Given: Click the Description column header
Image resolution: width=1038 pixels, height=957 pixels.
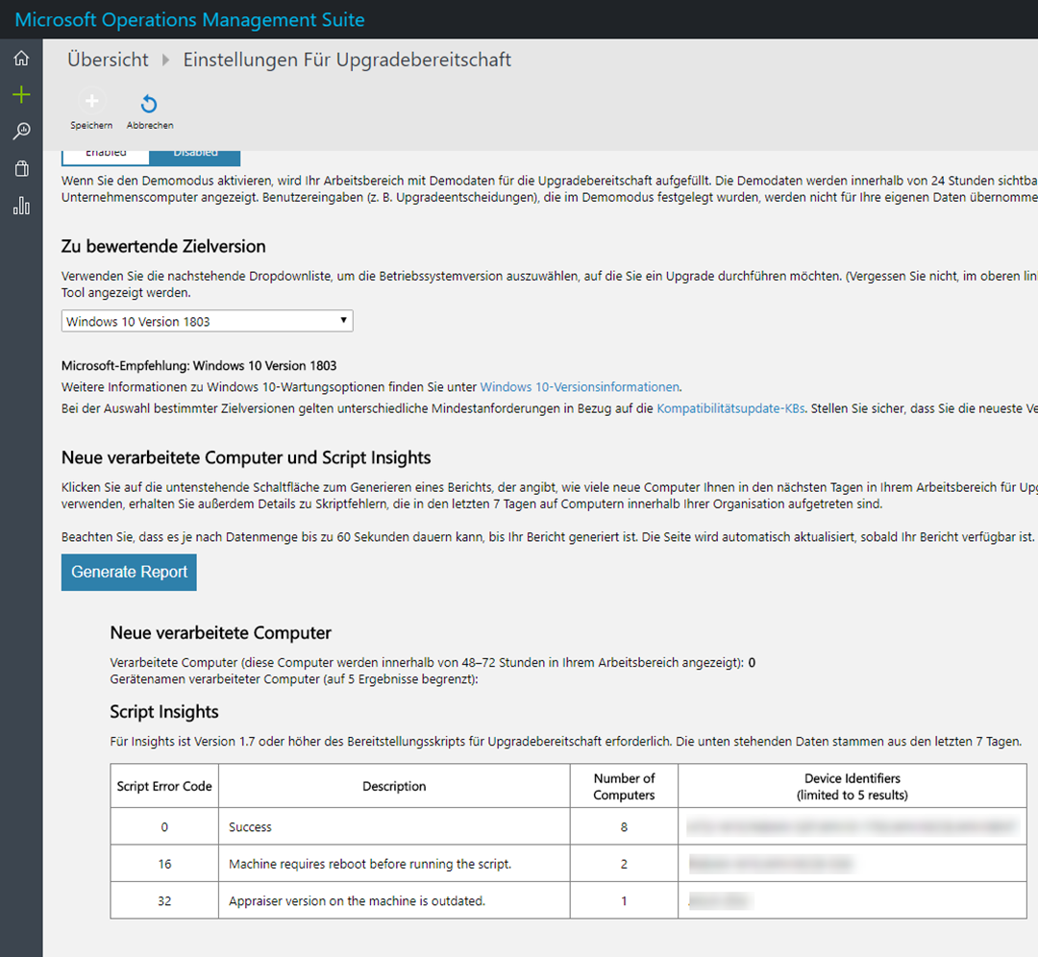Looking at the screenshot, I should 395,786.
